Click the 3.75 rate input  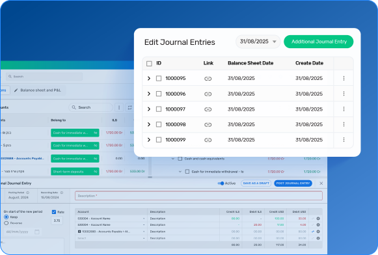[57, 221]
